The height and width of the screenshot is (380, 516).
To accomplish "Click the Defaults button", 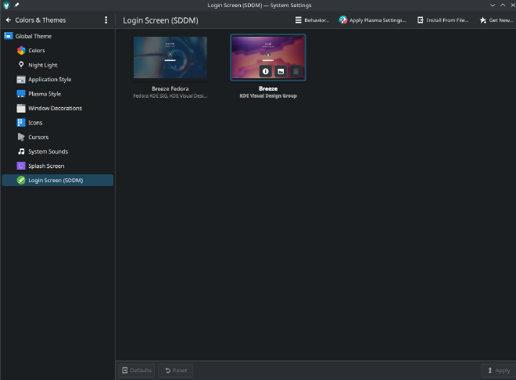I will (137, 371).
